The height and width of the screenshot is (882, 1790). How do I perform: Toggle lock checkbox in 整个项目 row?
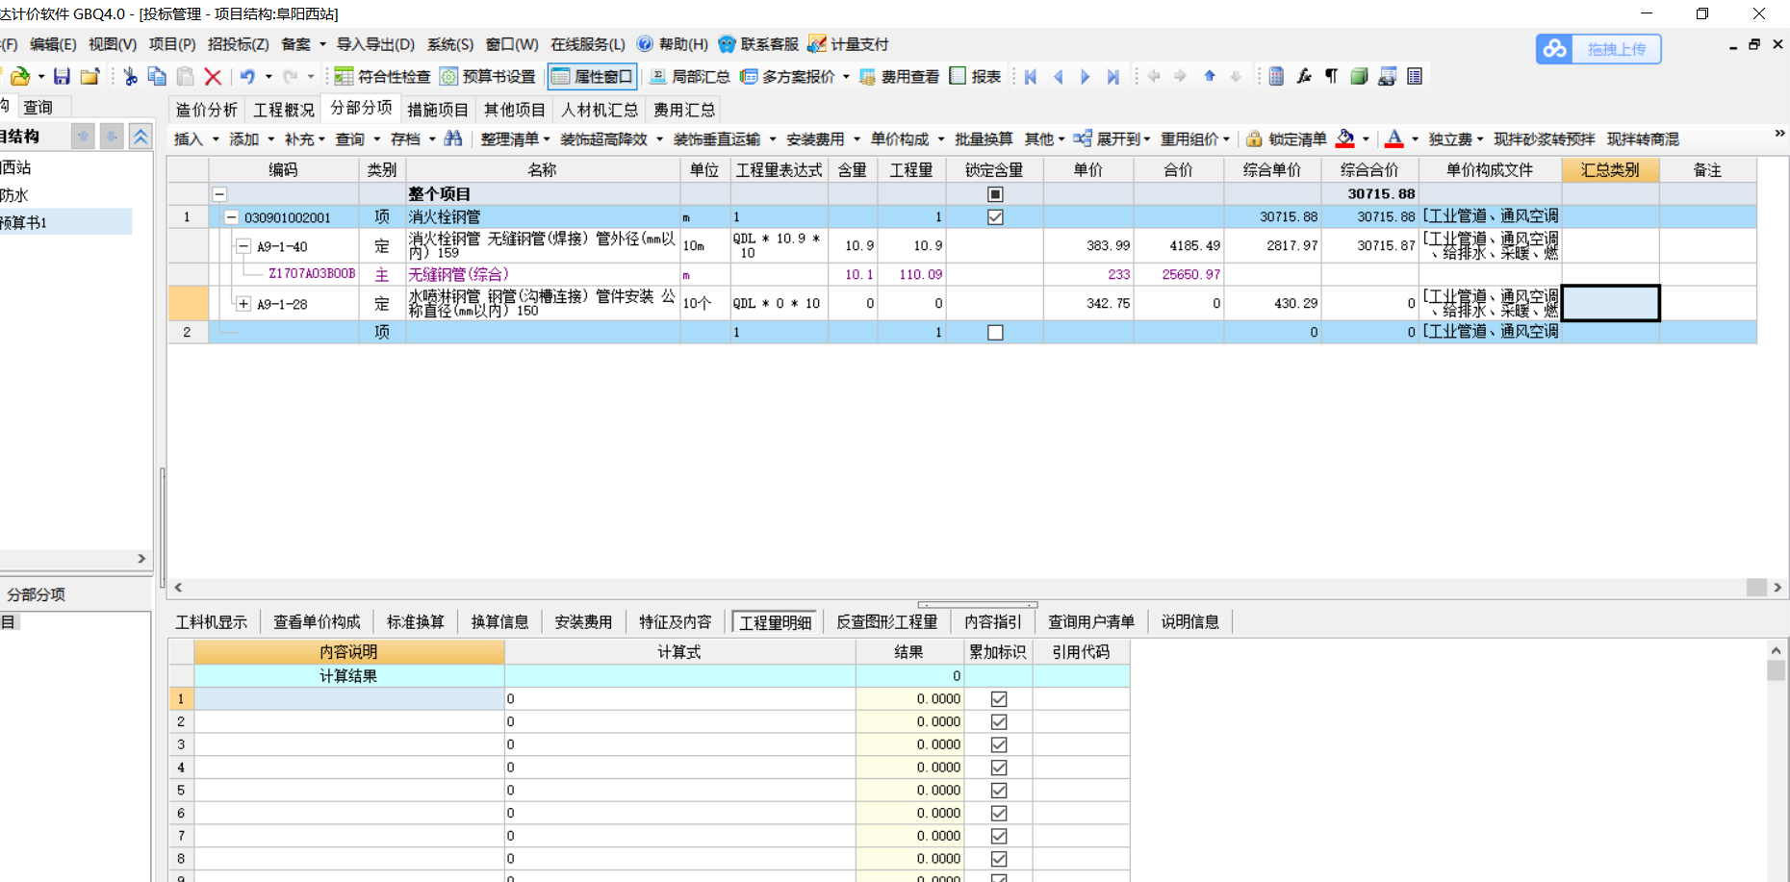tap(995, 194)
